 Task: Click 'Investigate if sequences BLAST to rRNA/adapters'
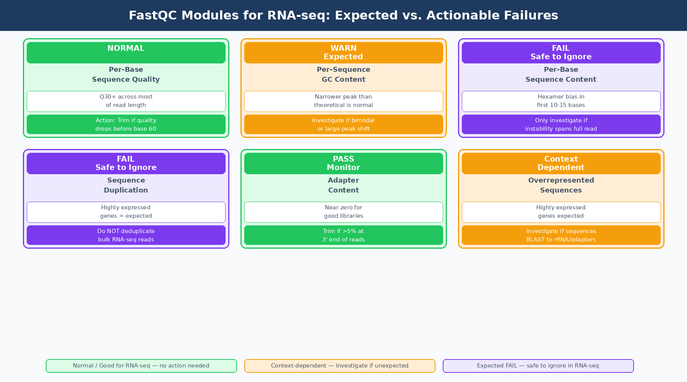pyautogui.click(x=561, y=235)
